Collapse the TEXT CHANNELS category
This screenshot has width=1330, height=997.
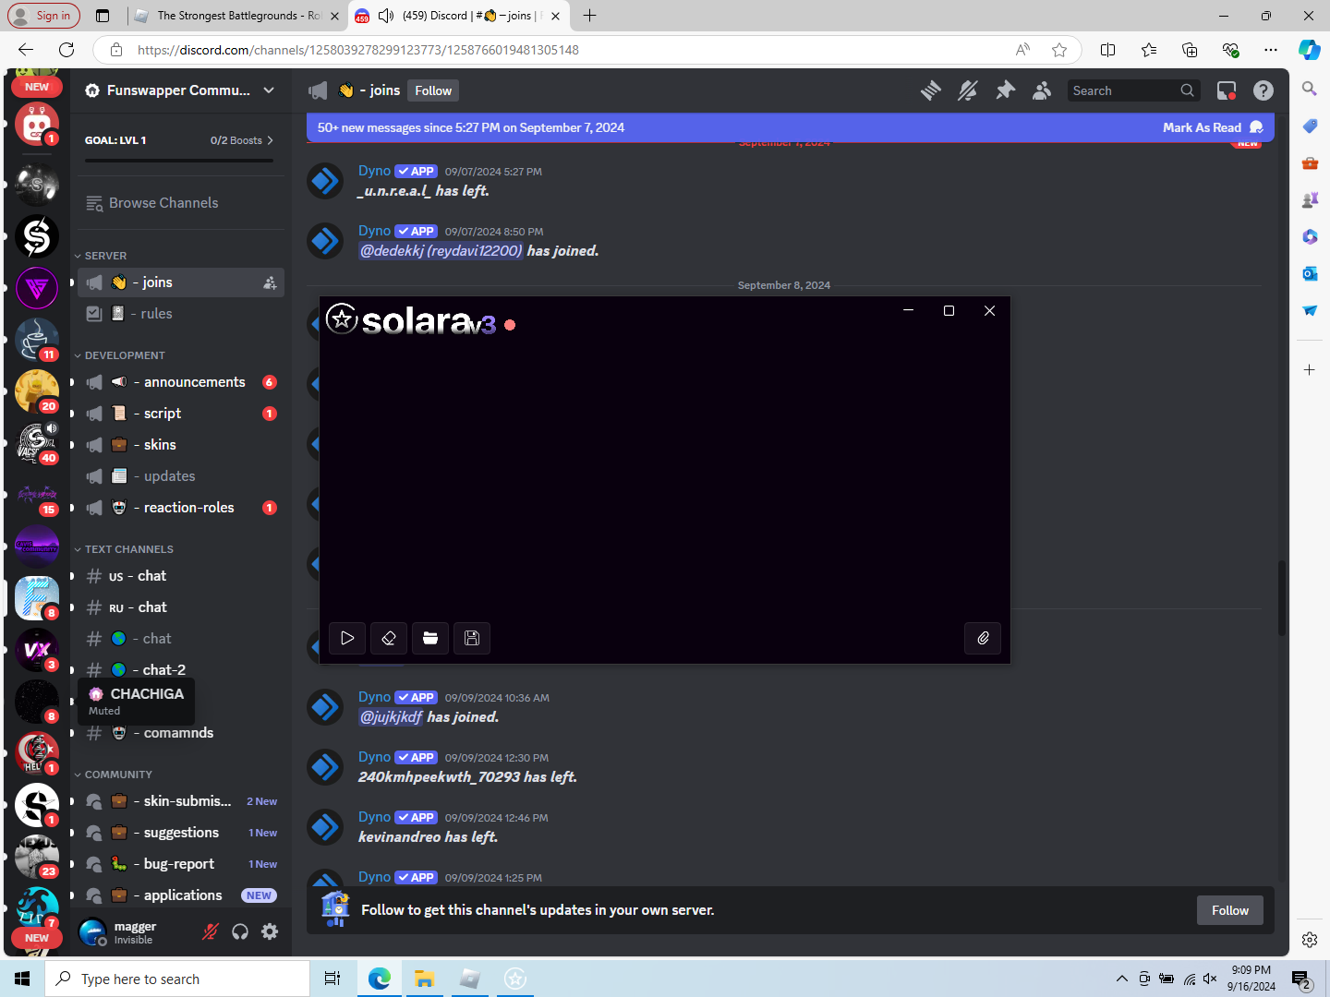124,549
